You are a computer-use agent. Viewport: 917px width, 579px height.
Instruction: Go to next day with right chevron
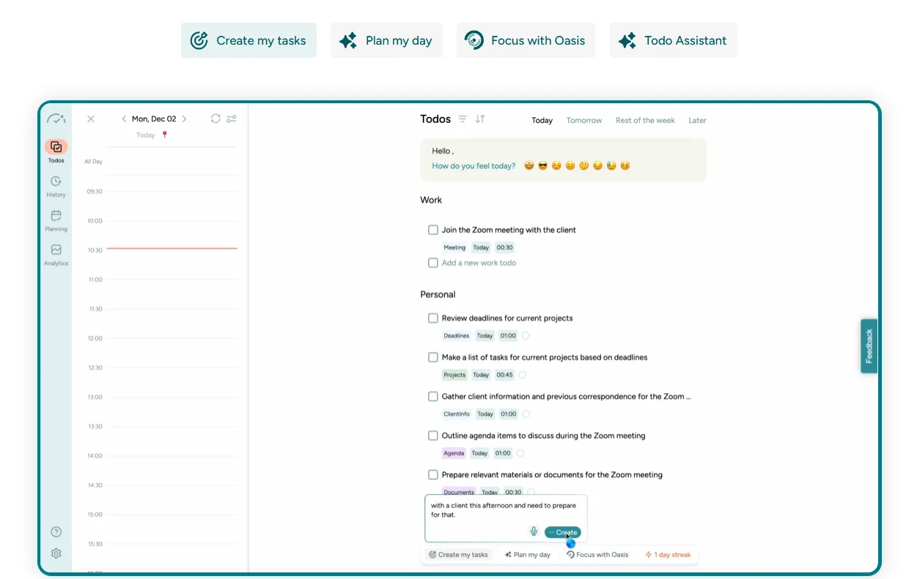coord(184,119)
